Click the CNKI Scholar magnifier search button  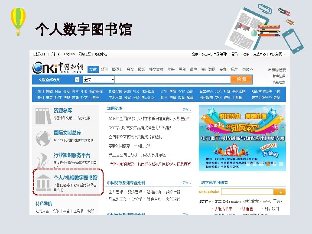tap(279, 192)
